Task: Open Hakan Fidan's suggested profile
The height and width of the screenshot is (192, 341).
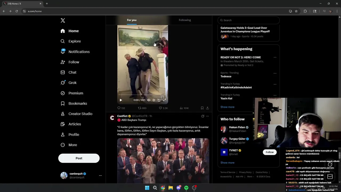Action: tap(237, 127)
